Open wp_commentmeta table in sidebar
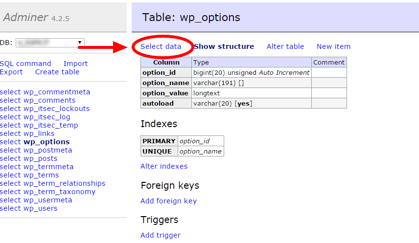Screen dimensions: 419x243 [x=57, y=92]
